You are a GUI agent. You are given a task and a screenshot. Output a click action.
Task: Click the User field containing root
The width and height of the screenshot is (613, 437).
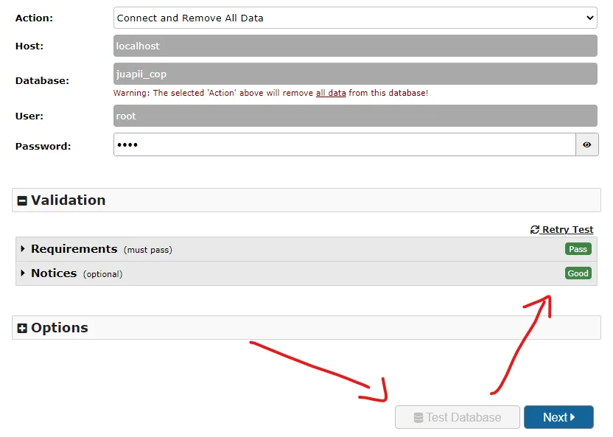pyautogui.click(x=355, y=116)
